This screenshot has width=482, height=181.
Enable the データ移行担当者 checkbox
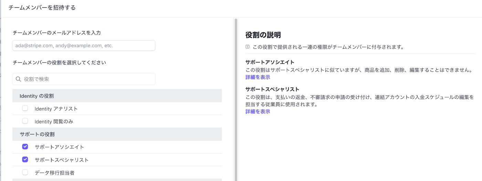[25, 172]
